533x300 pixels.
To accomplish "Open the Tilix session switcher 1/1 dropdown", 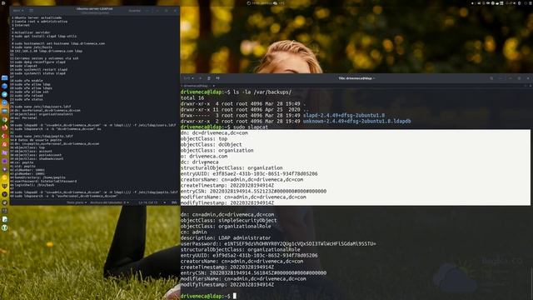I will pos(189,78).
